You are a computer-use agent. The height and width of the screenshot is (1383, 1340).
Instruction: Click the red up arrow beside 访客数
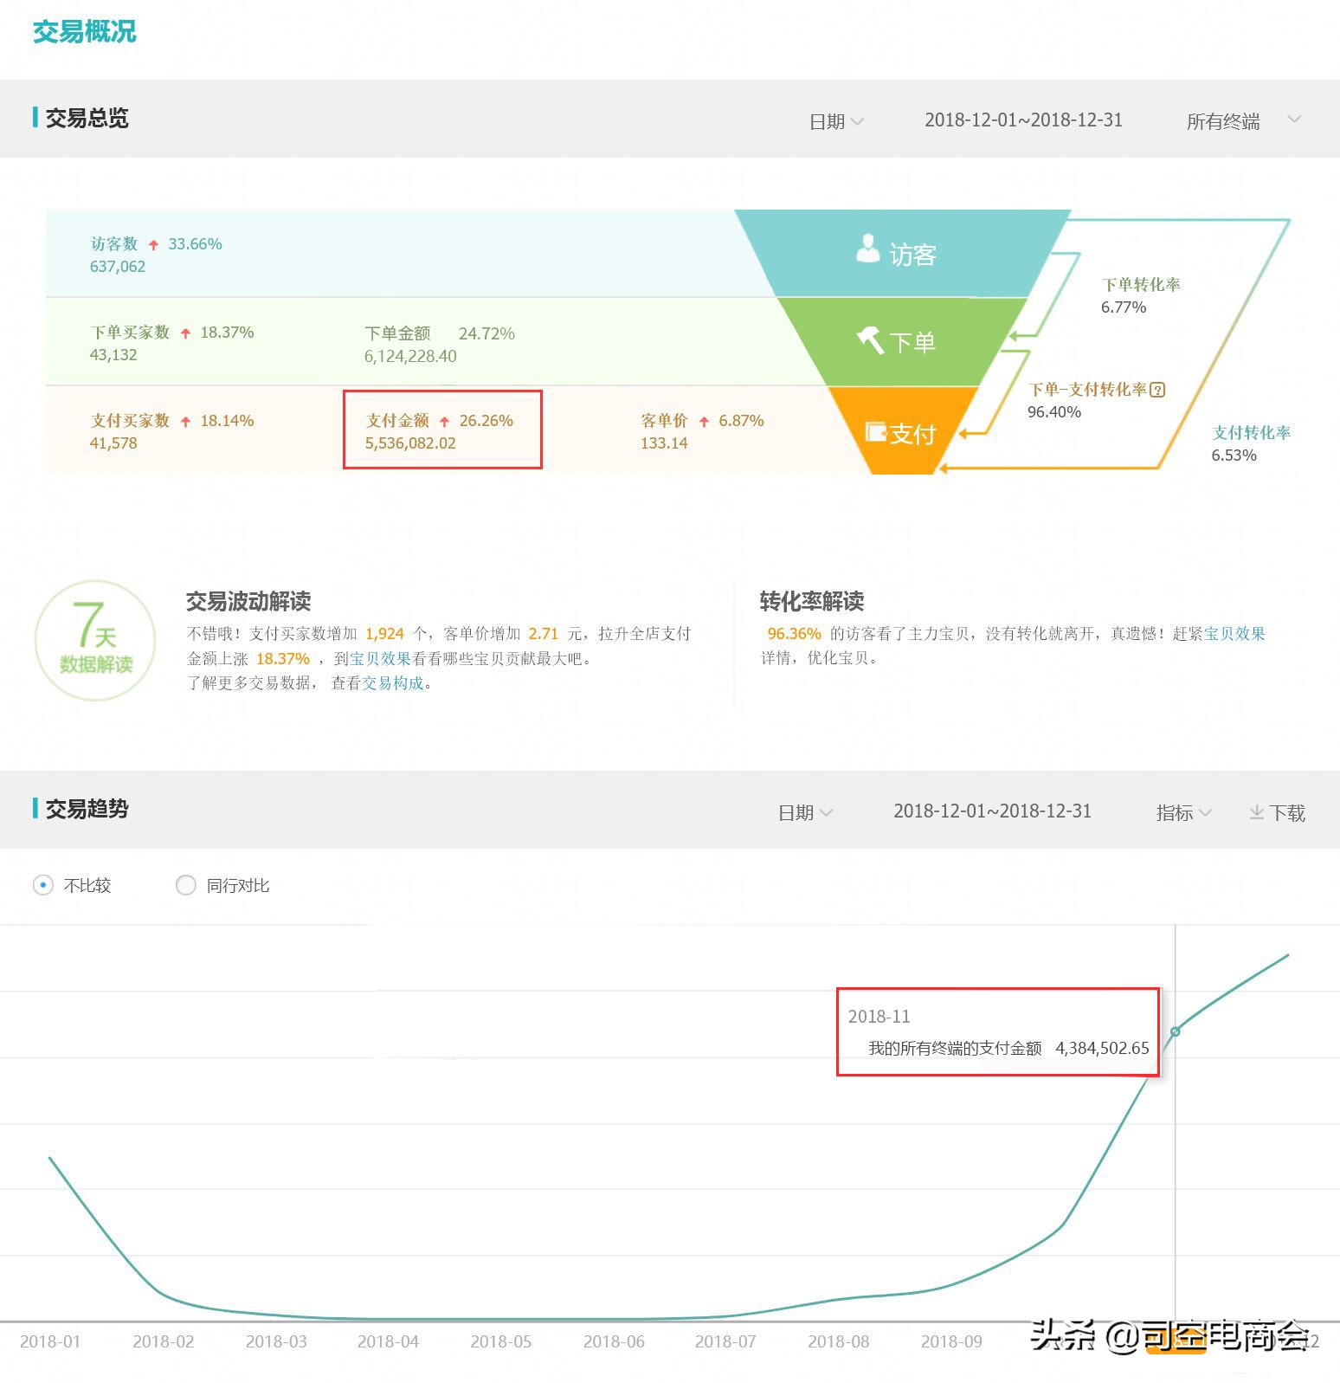point(153,245)
